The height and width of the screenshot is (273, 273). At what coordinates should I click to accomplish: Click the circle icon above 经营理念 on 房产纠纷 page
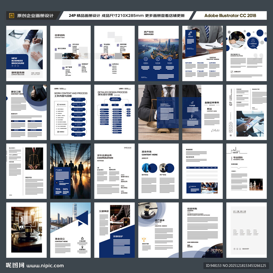[146, 59]
